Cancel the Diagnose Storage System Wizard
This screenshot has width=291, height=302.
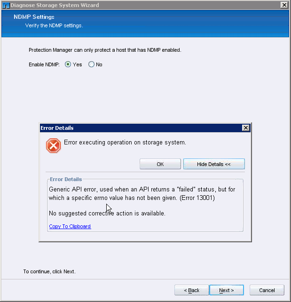coord(267,290)
